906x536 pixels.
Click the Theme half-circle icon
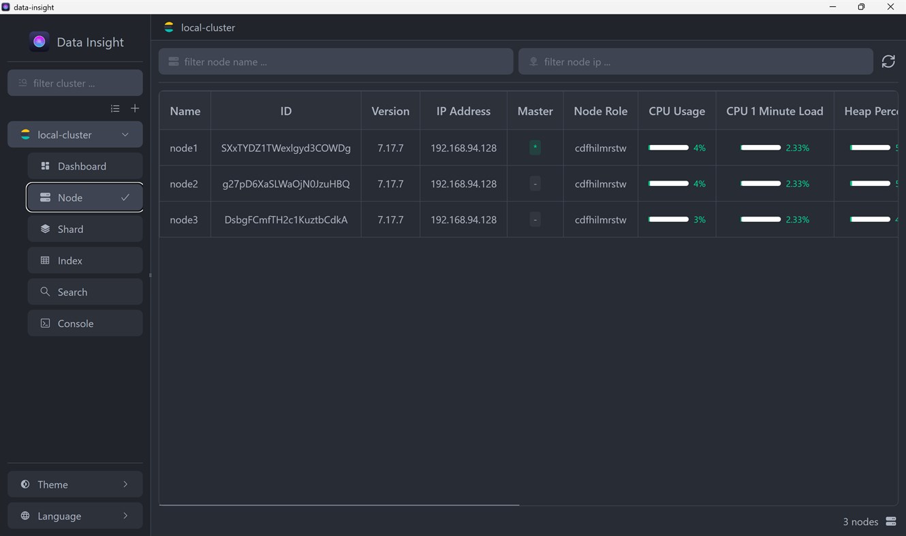[x=25, y=484]
